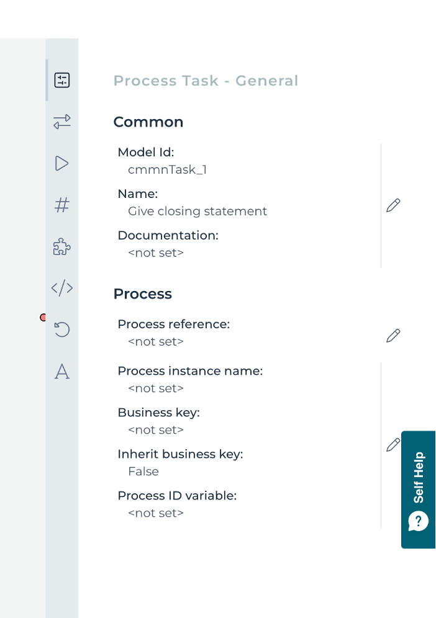Edit process instance details with pencil icon
The image size is (436, 618).
pos(393,445)
